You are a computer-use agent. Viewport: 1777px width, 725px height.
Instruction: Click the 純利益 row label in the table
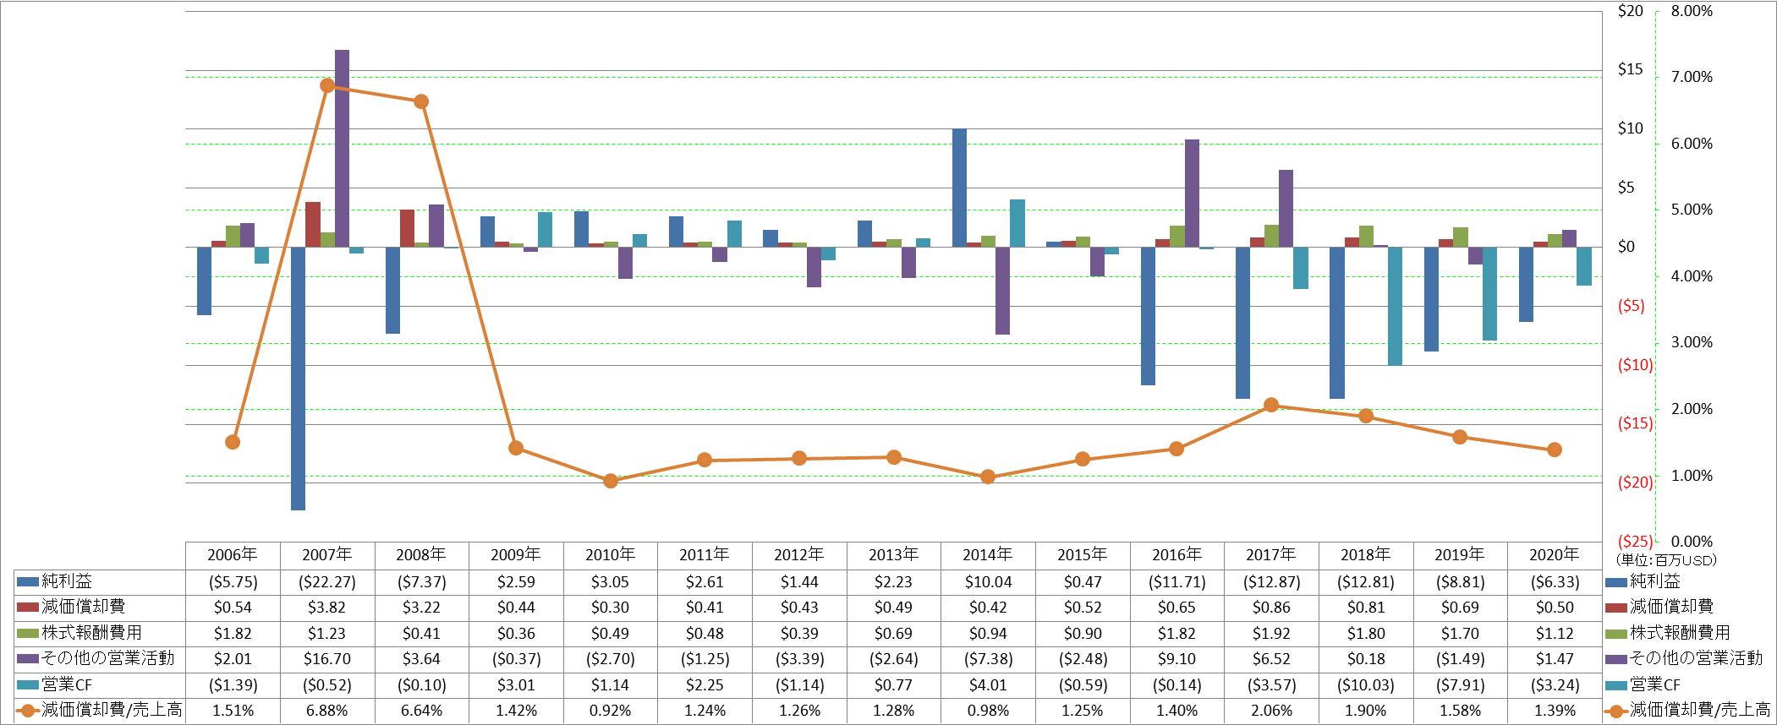click(x=67, y=581)
